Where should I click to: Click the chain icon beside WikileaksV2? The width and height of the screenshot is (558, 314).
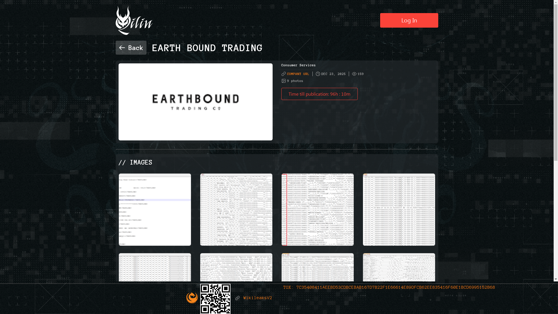coord(237,298)
